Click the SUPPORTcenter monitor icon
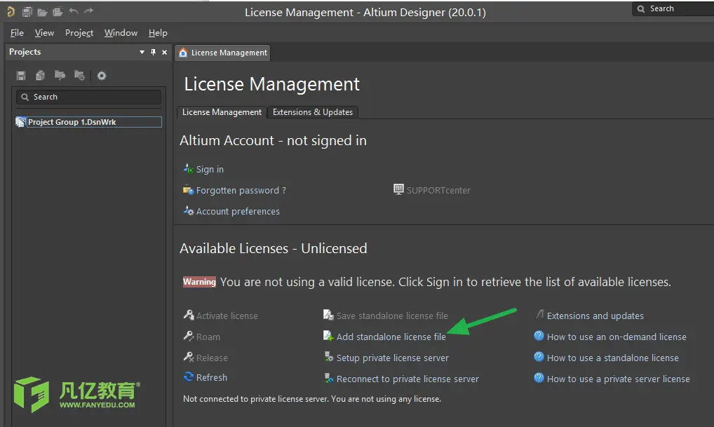 point(398,189)
